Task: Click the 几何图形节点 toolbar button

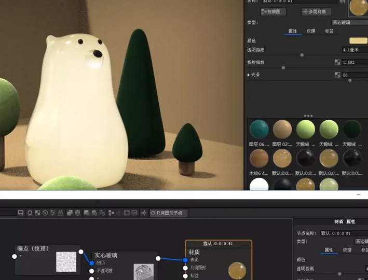Action: 169,213
